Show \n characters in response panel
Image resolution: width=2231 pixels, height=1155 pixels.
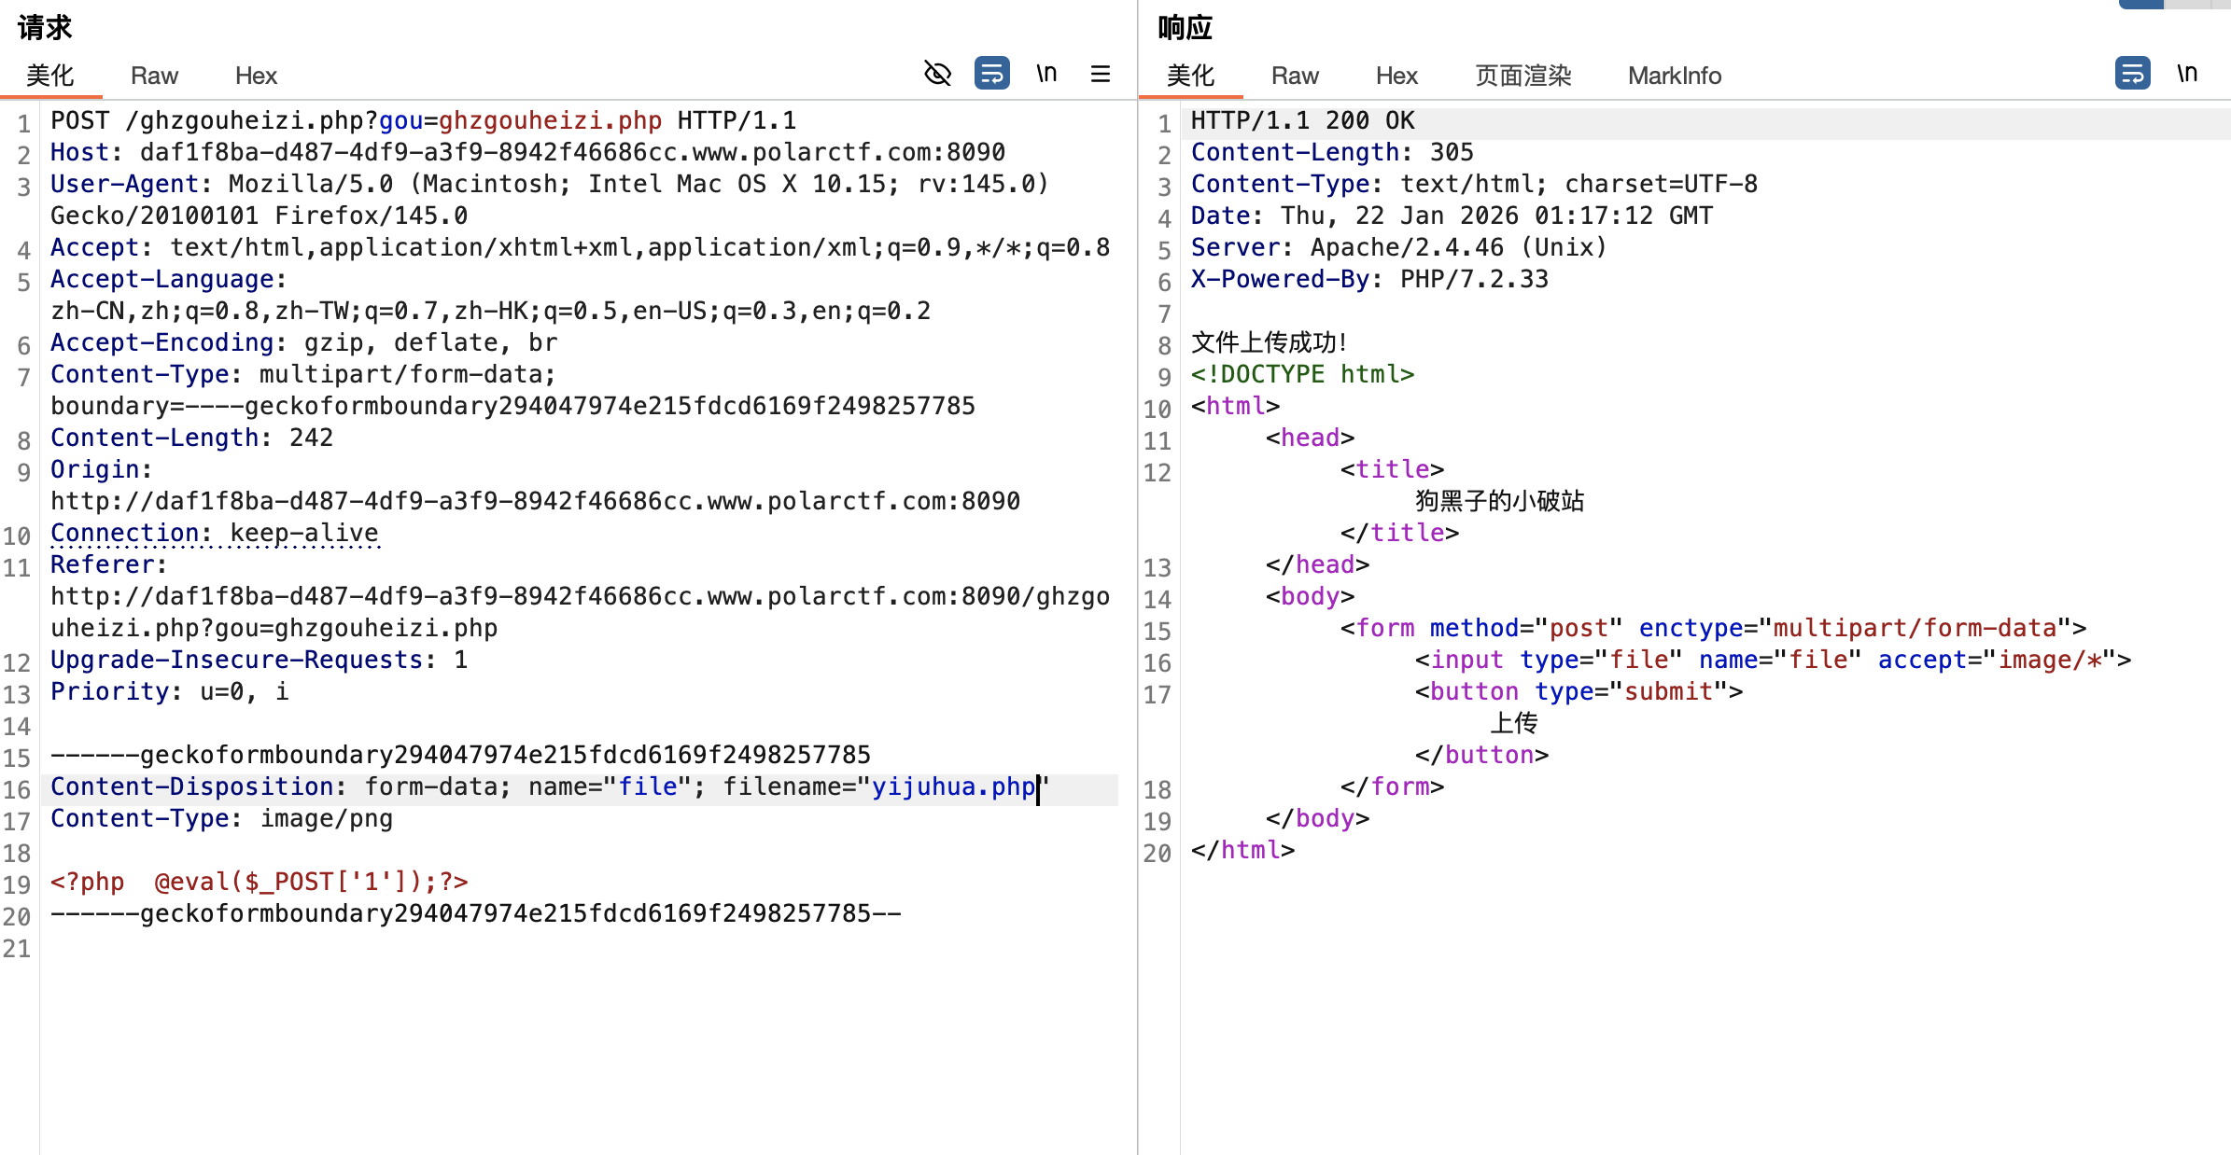[2187, 74]
